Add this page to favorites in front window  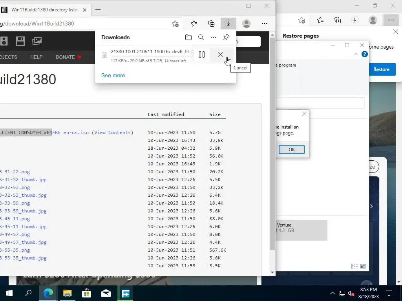tap(175, 24)
